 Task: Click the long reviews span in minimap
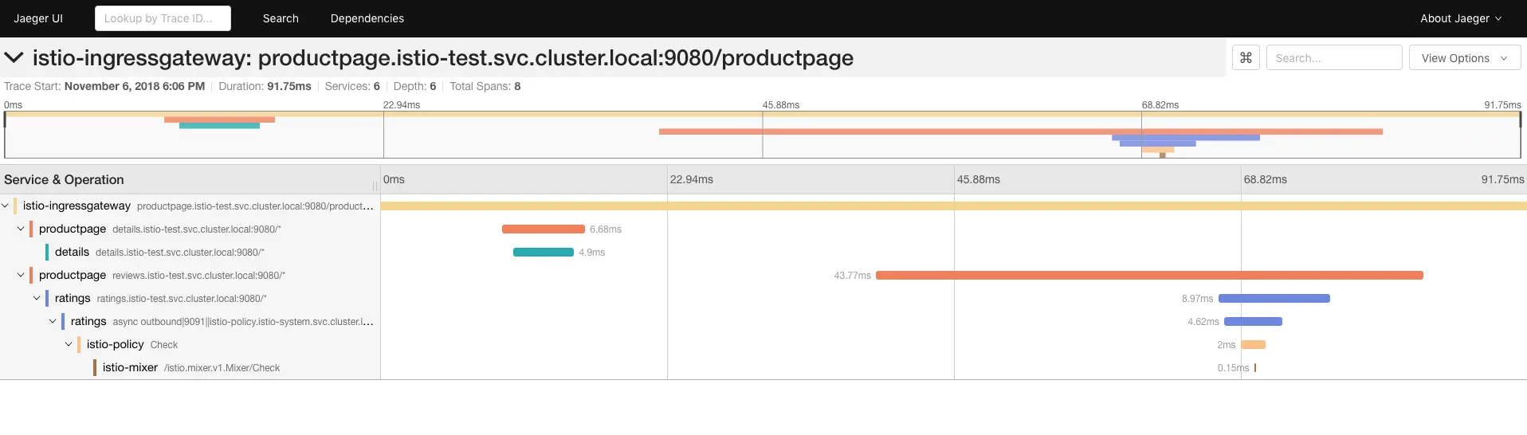pyautogui.click(x=1021, y=131)
